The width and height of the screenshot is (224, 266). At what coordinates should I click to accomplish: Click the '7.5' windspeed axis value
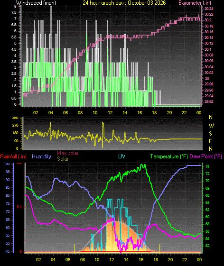pyautogui.click(x=14, y=12)
